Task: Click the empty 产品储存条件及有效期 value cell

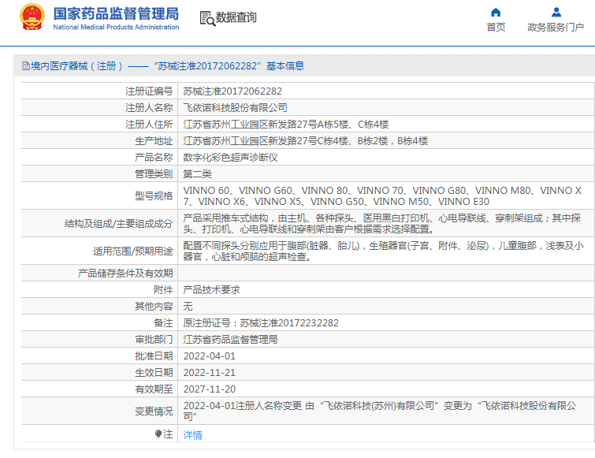Action: pos(386,274)
